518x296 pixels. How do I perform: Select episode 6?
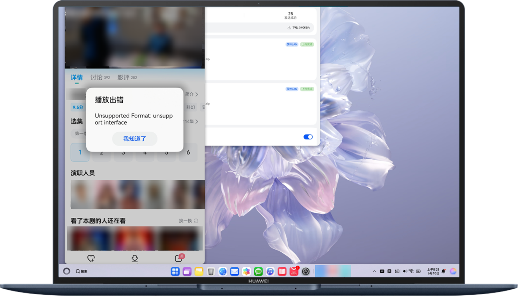(x=188, y=152)
